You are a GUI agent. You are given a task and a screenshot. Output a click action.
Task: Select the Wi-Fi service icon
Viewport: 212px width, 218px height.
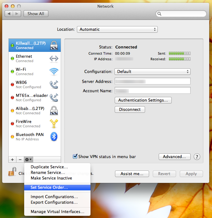(x=54, y=71)
